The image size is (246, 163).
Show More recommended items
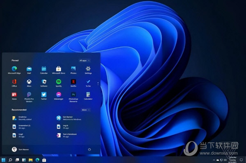click(x=86, y=110)
